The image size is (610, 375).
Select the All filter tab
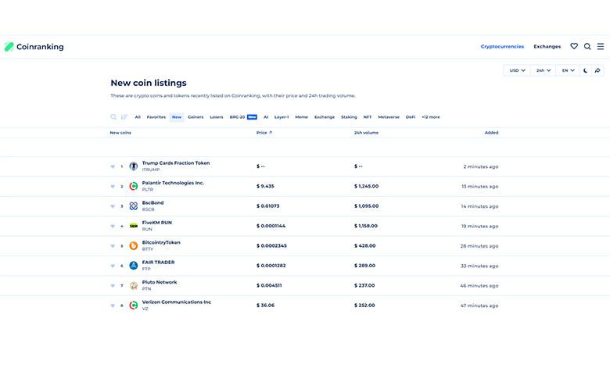(x=138, y=117)
